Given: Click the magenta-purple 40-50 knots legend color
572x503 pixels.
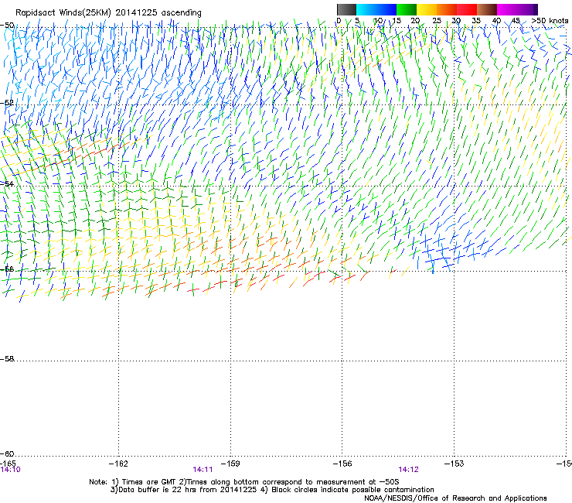Looking at the screenshot, I should (517, 9).
